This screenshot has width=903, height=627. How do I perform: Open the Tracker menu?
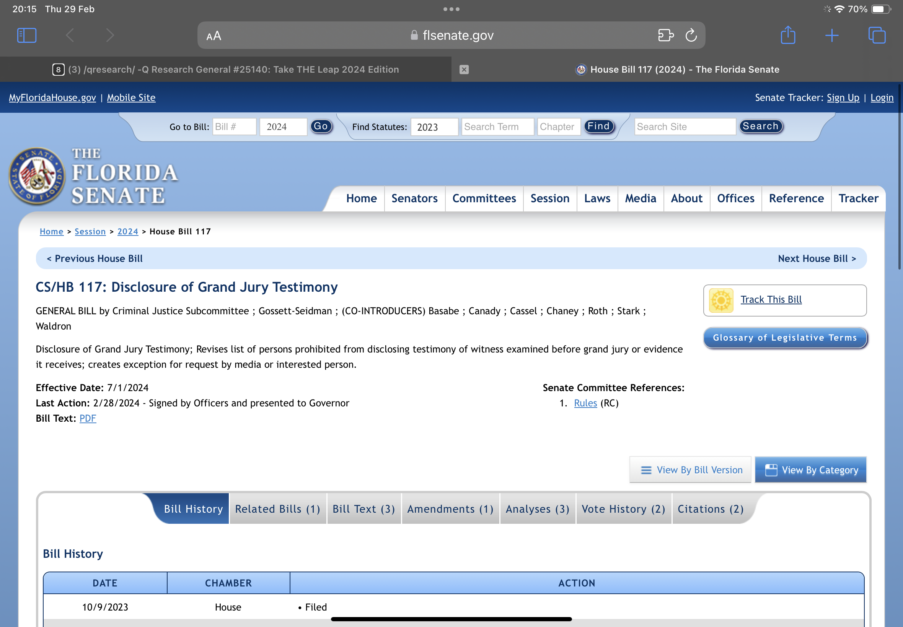[x=858, y=199]
